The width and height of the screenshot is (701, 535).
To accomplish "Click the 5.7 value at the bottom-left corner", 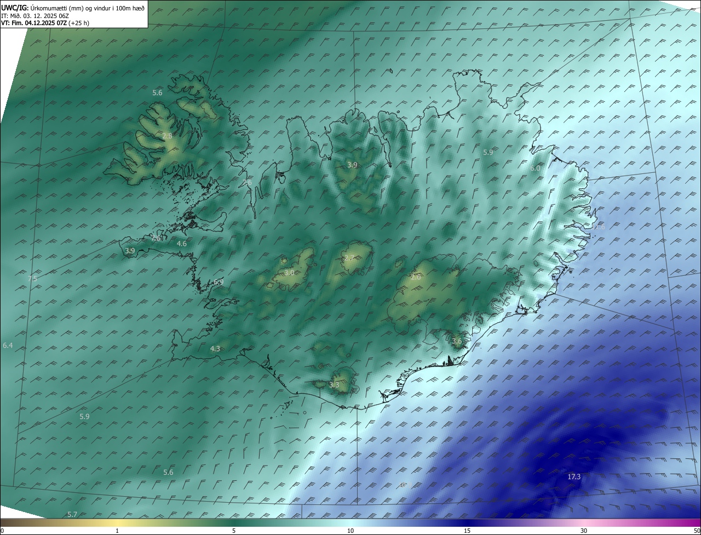I will (72, 514).
